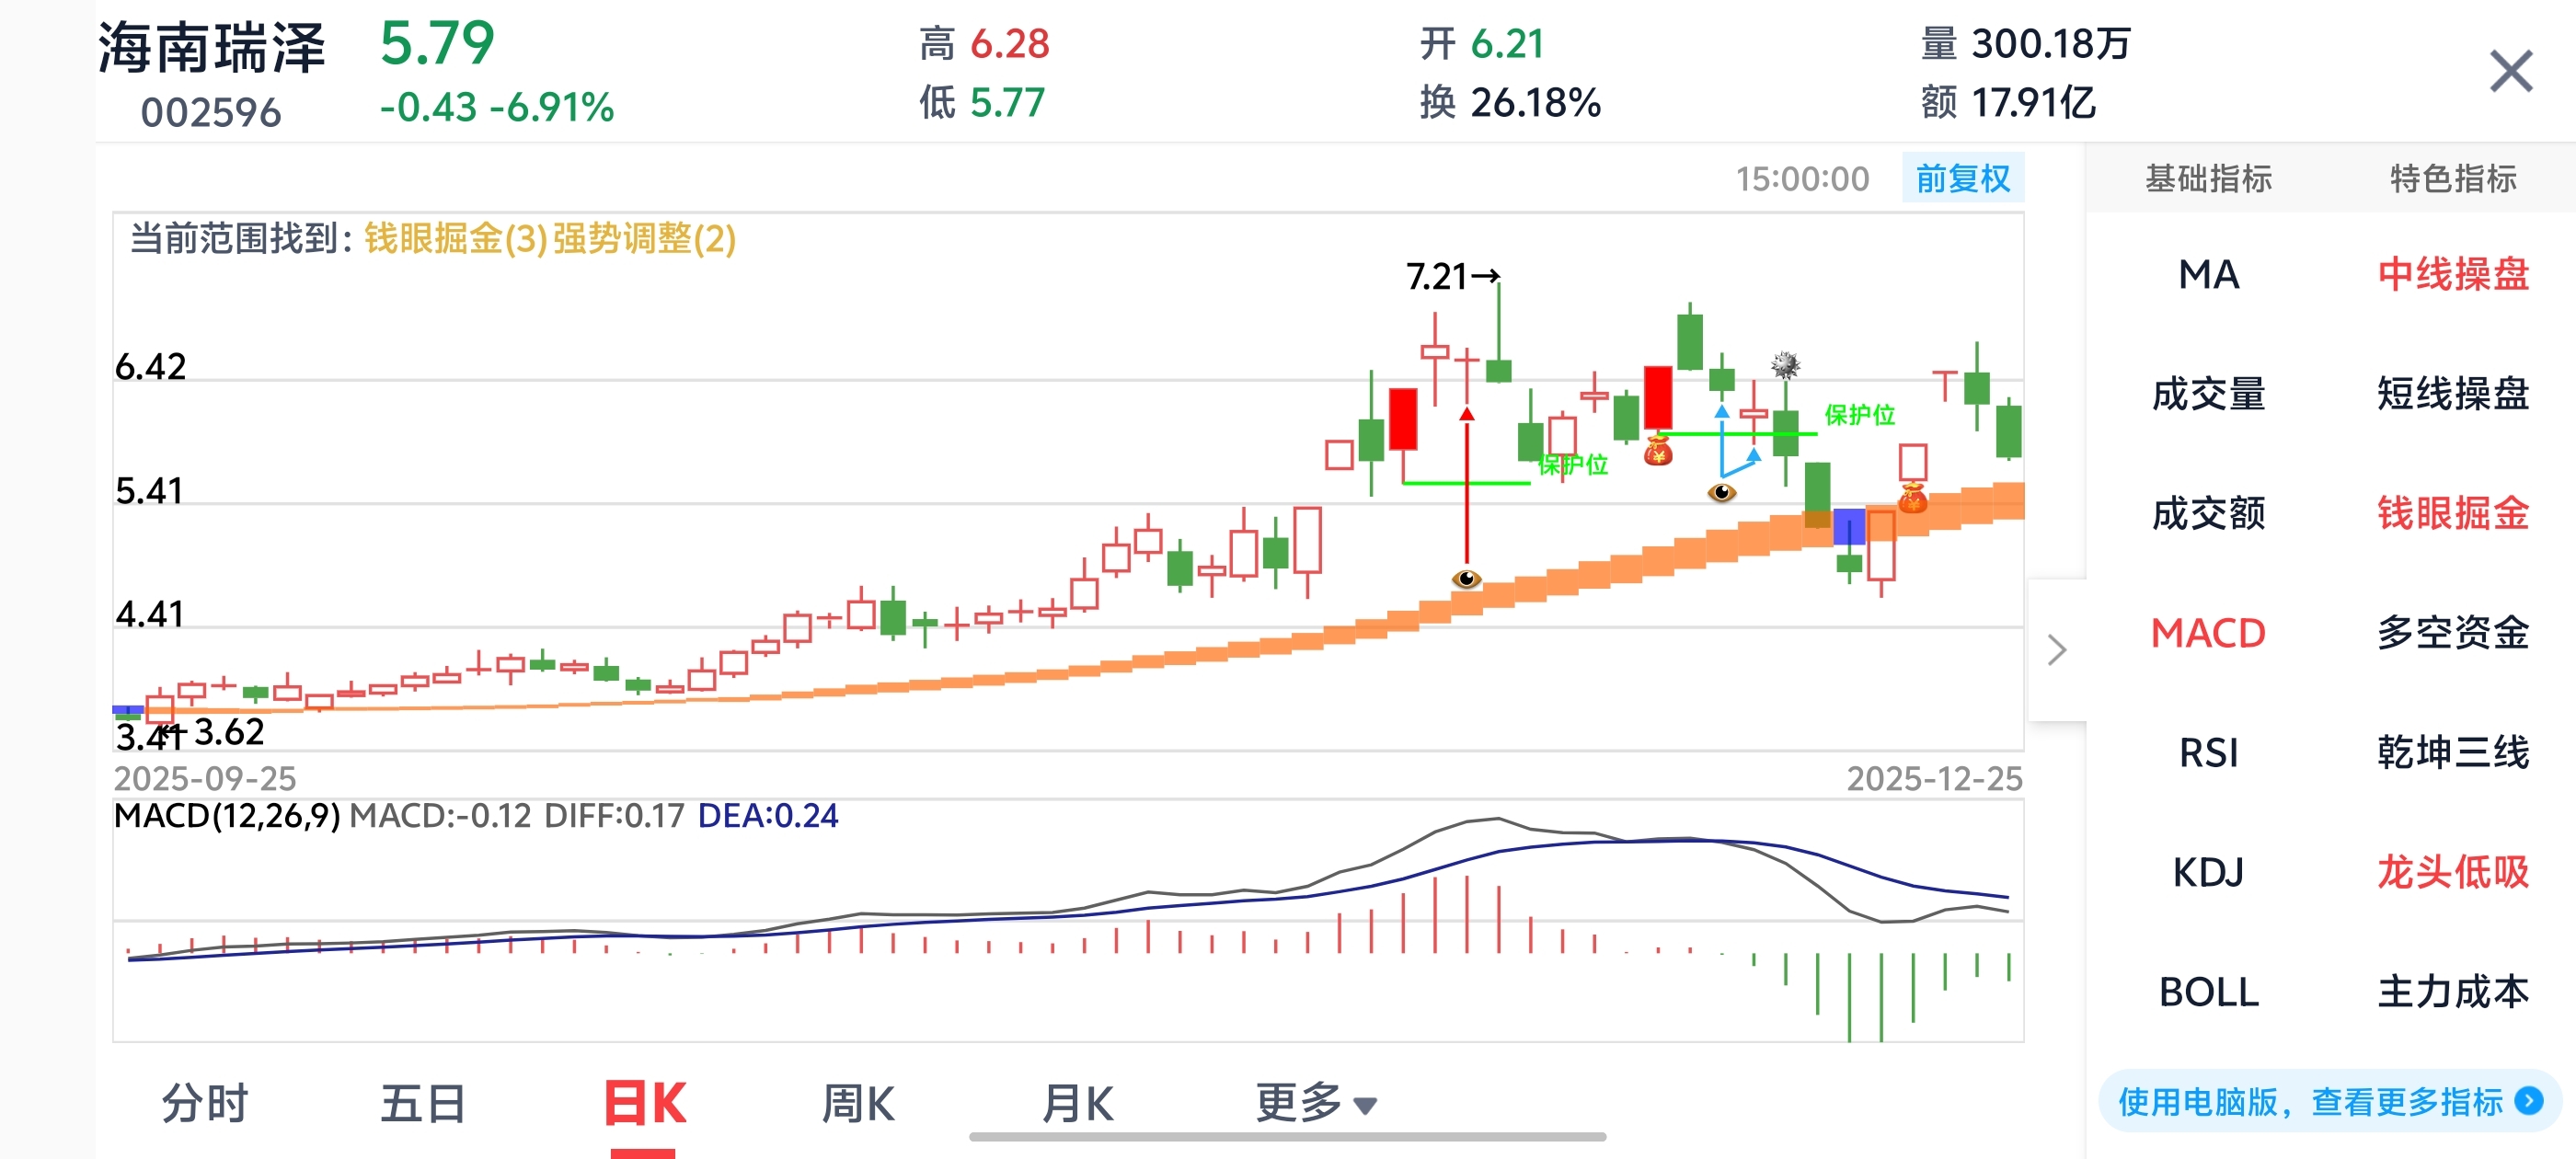This screenshot has height=1159, width=2576.
Task: Toggle the 前复权 price adjustment option
Action: point(1962,179)
